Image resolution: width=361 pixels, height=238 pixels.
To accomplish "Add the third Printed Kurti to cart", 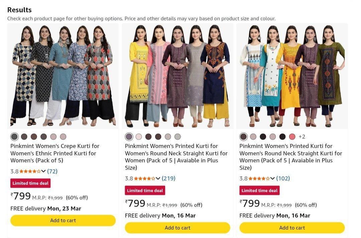I will click(292, 228).
